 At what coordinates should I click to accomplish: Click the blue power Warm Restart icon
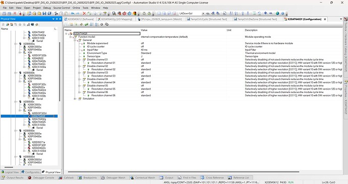(130, 14)
